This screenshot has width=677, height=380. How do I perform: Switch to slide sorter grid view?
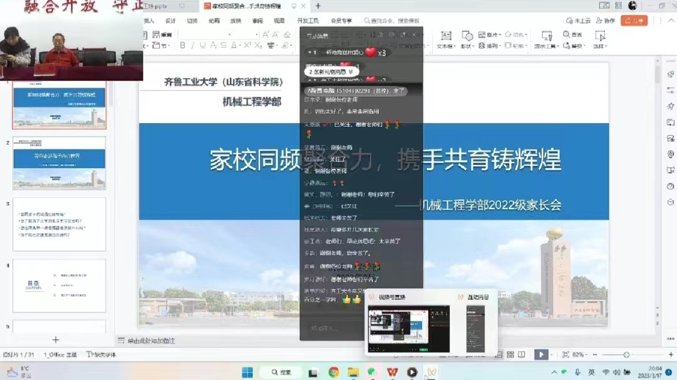pos(510,355)
